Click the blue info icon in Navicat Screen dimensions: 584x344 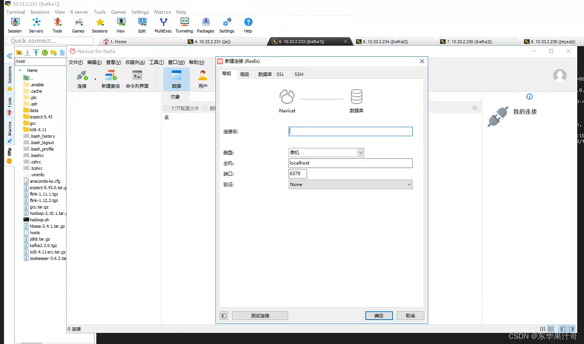(x=530, y=96)
